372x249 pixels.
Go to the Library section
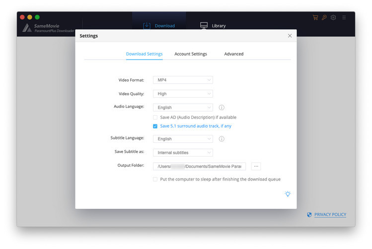click(213, 26)
